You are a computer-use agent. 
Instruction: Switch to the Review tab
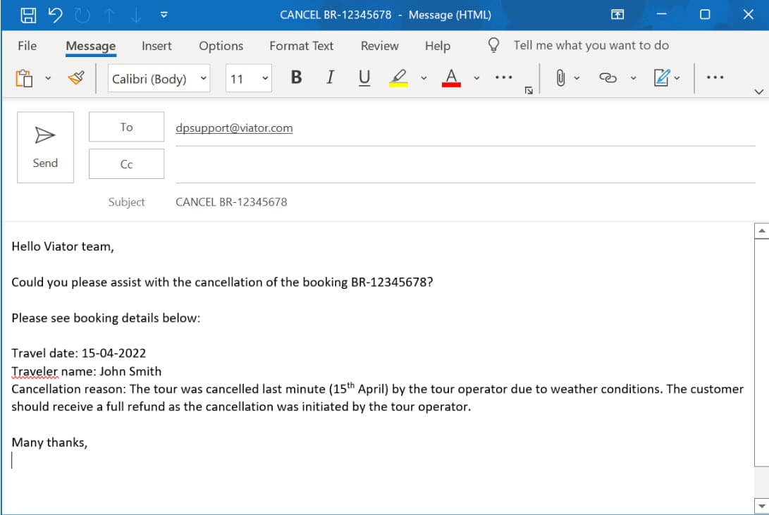click(x=380, y=46)
